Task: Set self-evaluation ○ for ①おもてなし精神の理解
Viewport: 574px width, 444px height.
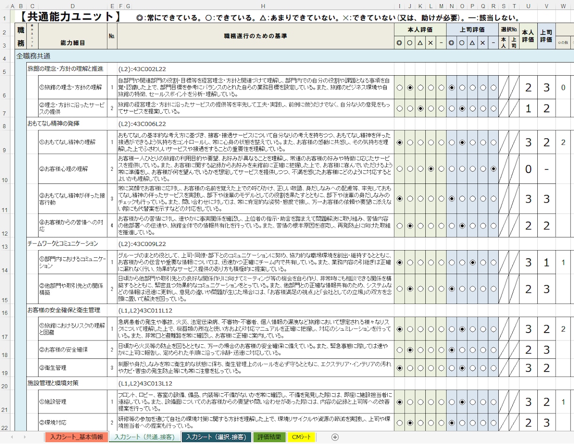Action: [410, 142]
